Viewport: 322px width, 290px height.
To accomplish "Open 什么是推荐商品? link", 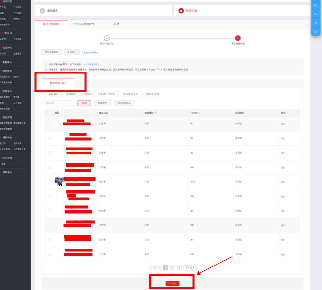I will tap(91, 65).
